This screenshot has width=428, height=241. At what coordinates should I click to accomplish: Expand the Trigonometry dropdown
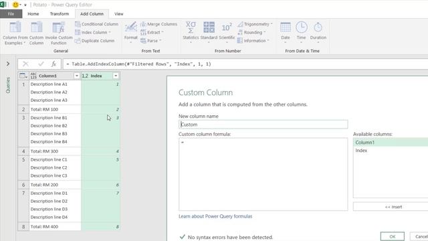(255, 24)
